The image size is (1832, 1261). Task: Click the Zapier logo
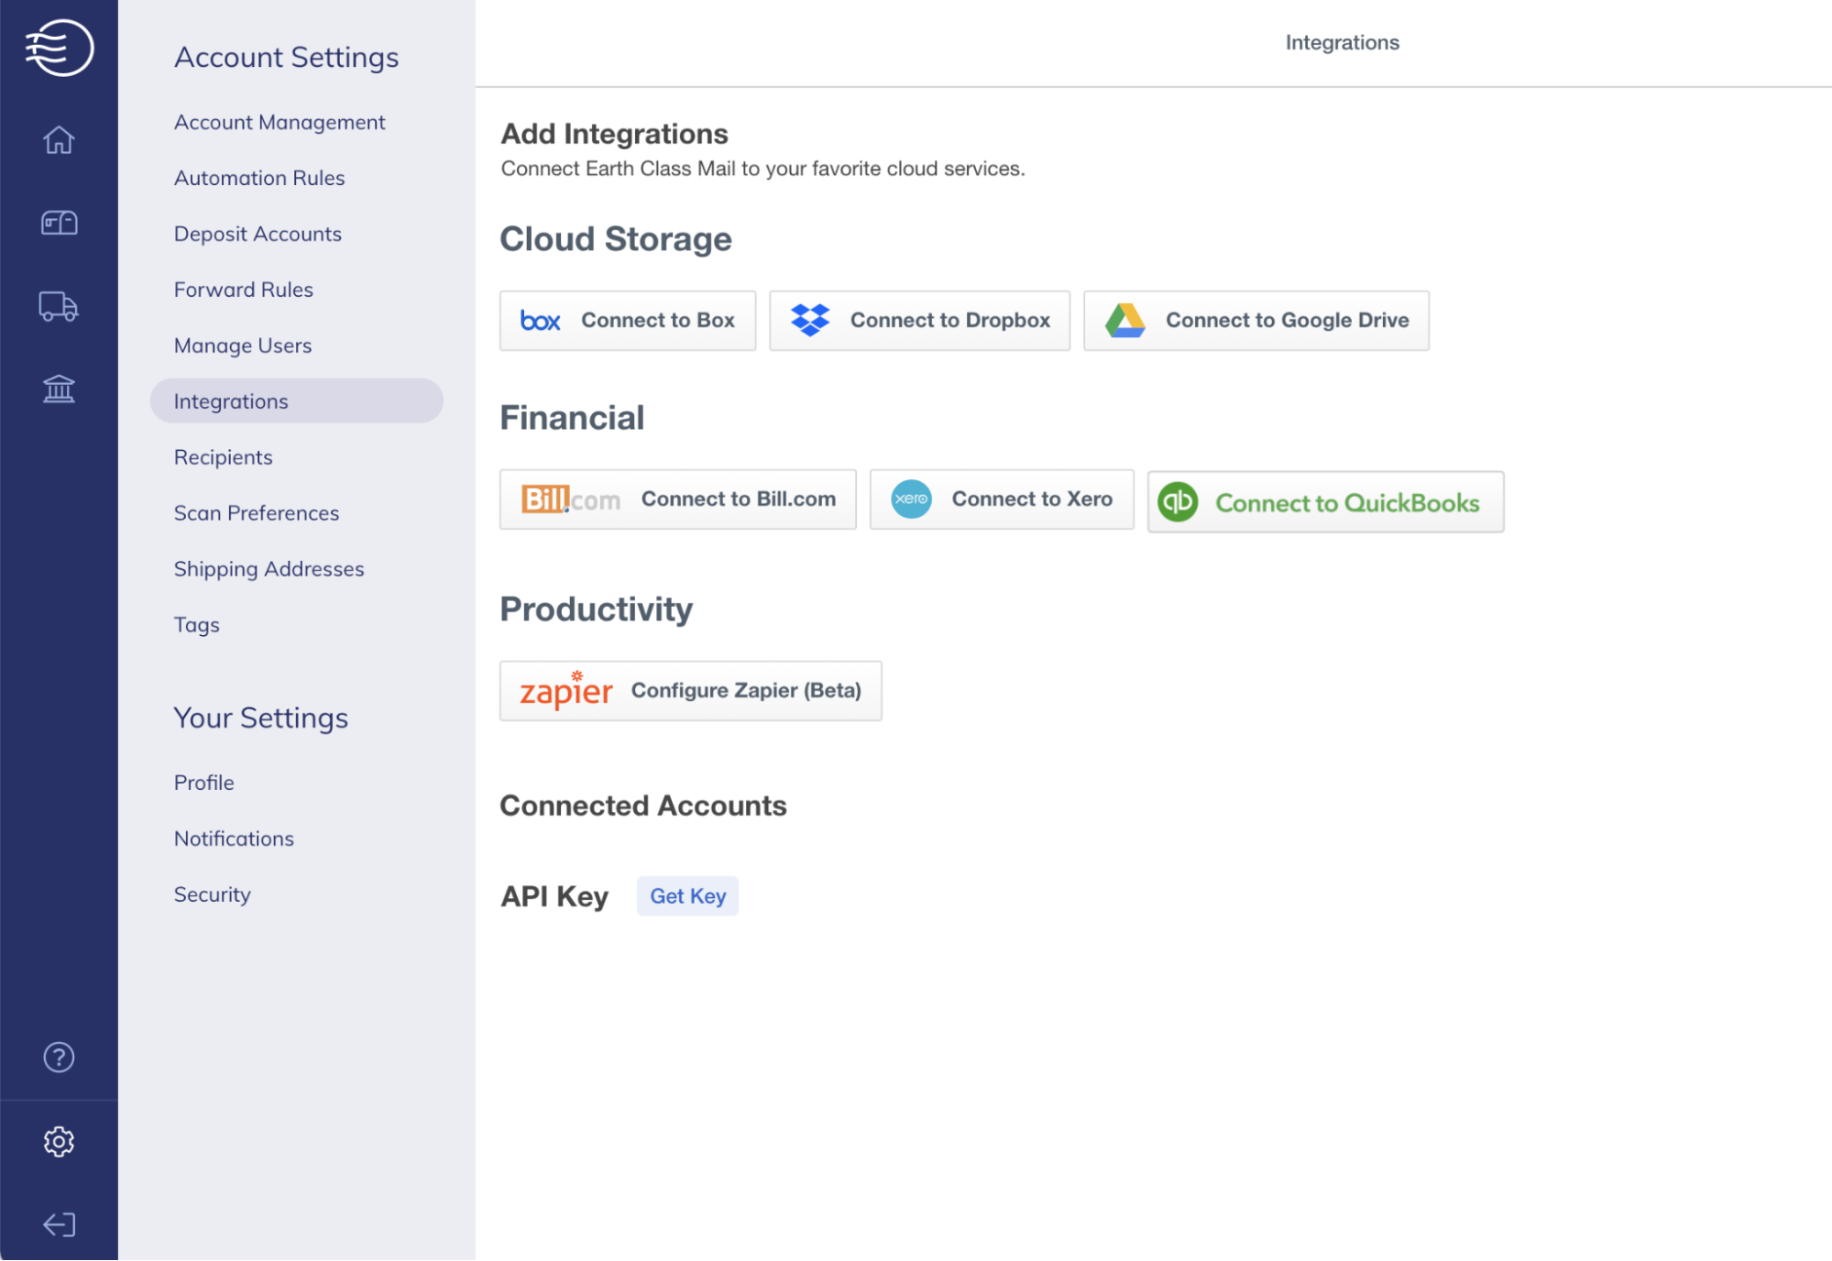click(x=566, y=690)
